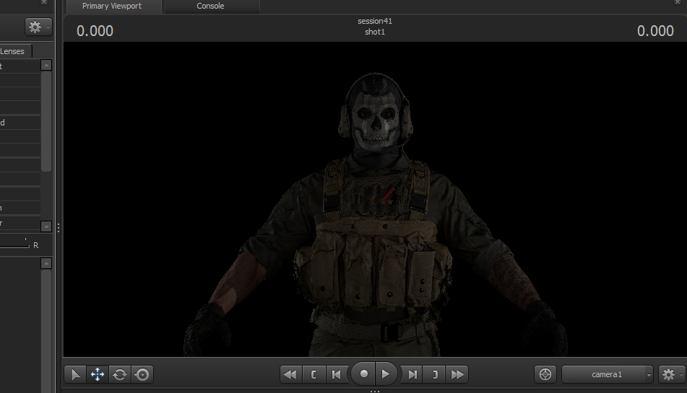Screen dimensions: 687x393
Task: Activate the screen manipulator circle tool
Action: (x=142, y=375)
